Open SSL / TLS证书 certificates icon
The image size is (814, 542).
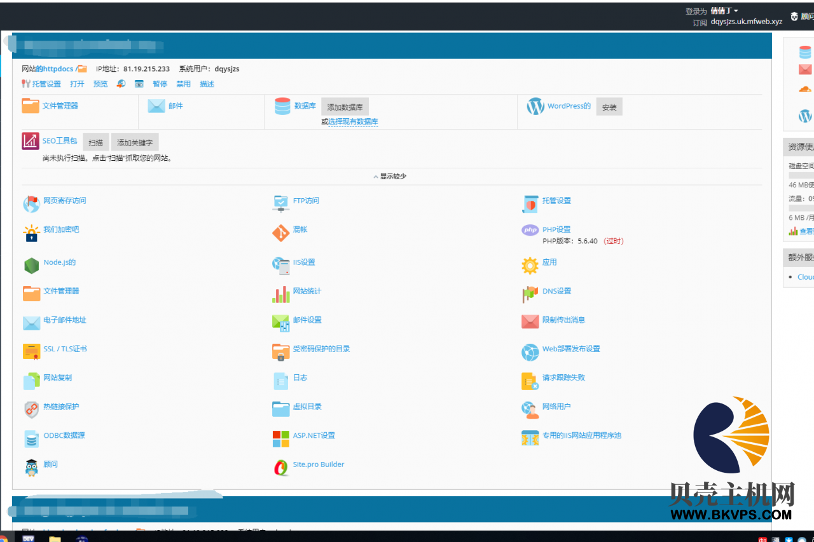[x=31, y=351]
